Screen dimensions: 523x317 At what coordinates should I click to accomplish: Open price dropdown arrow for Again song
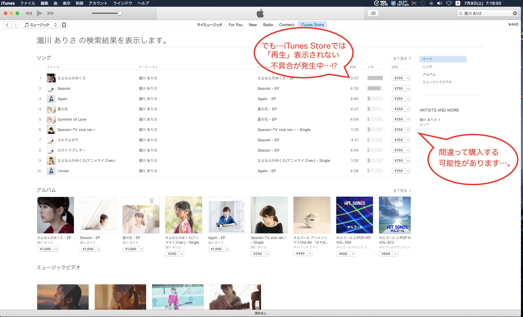(408, 99)
